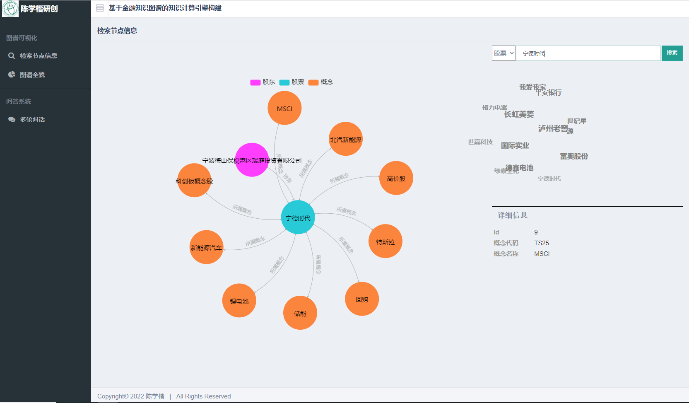Screen dimensions: 689x403
Task: Click the search input containing 宁德时代
Action: point(588,53)
